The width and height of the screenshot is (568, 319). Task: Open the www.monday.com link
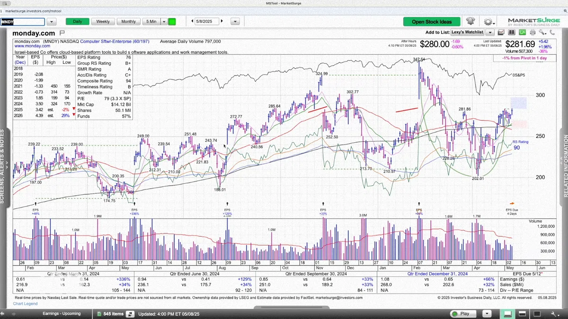[32, 46]
